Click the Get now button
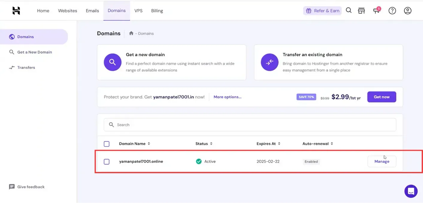Screen dimensions: 423x203 click(382, 97)
